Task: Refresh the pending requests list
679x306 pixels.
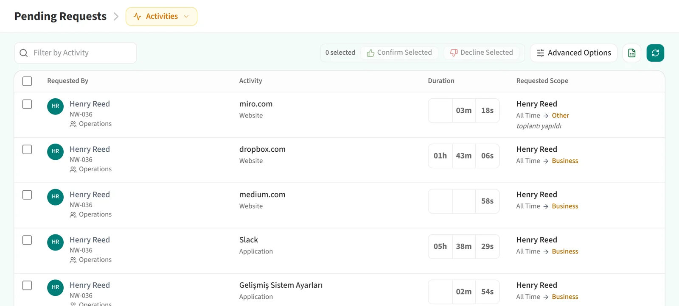Action: [655, 53]
